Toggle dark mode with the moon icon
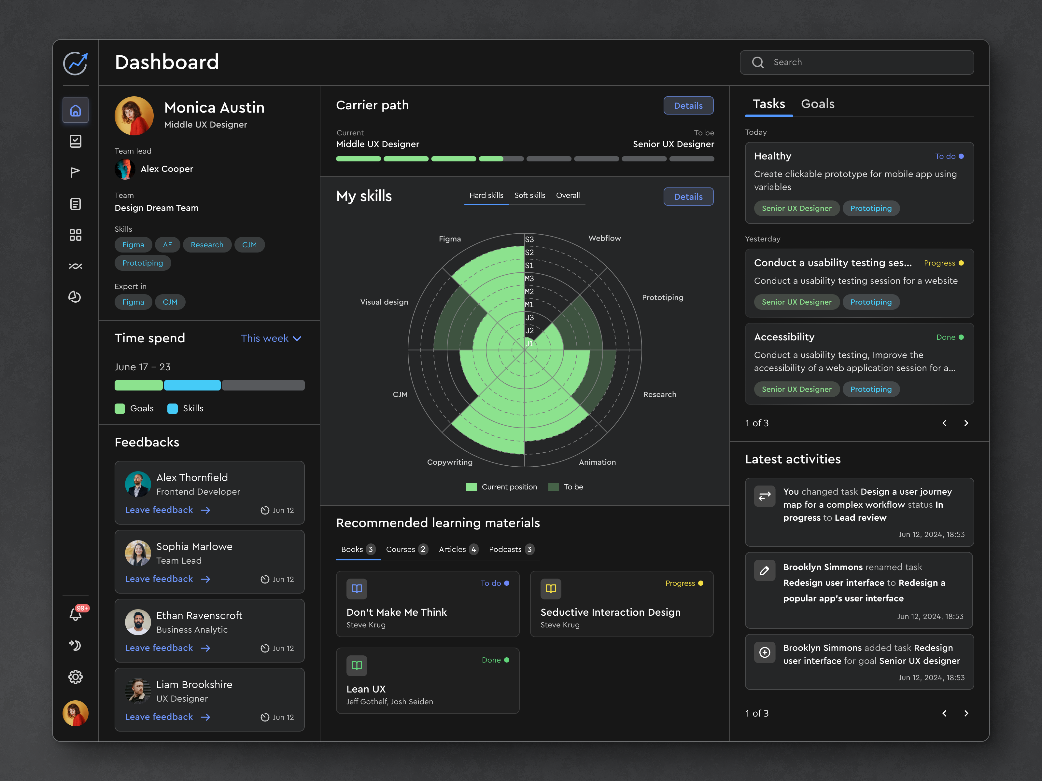Viewport: 1042px width, 781px height. [75, 645]
